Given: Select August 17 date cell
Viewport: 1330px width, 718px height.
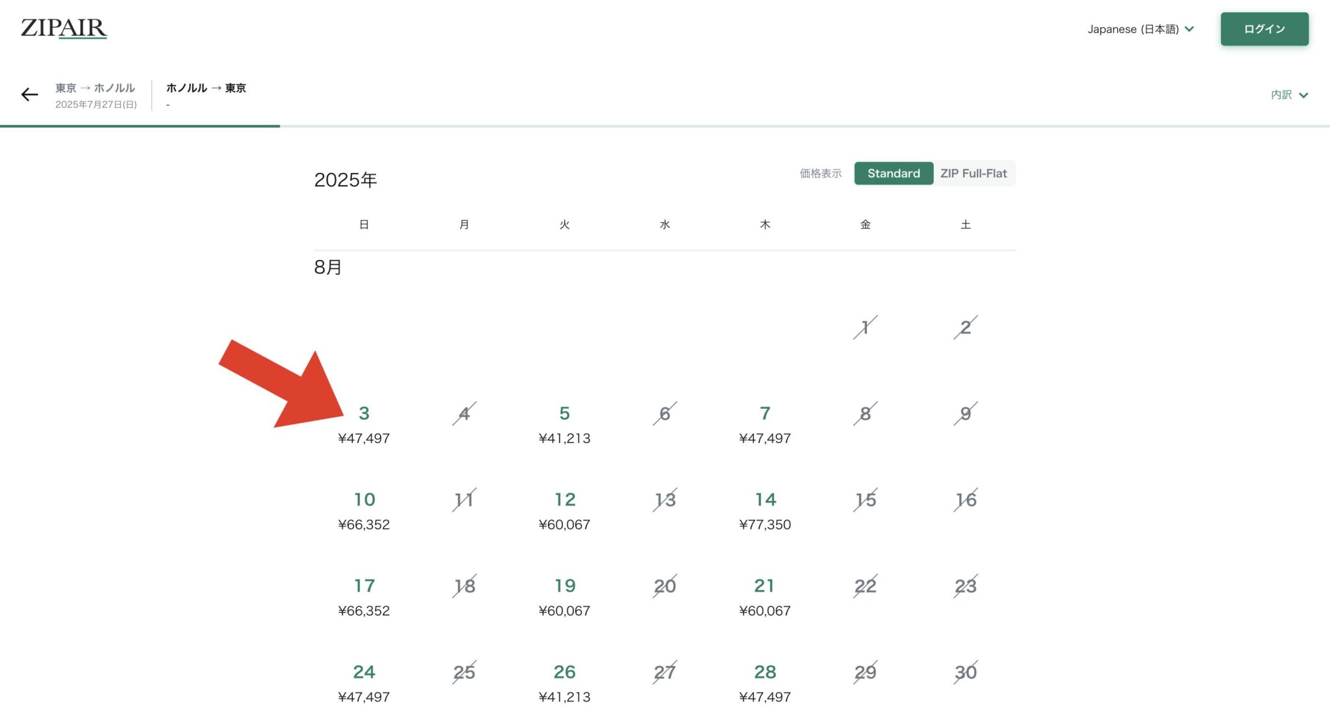Looking at the screenshot, I should coord(364,596).
